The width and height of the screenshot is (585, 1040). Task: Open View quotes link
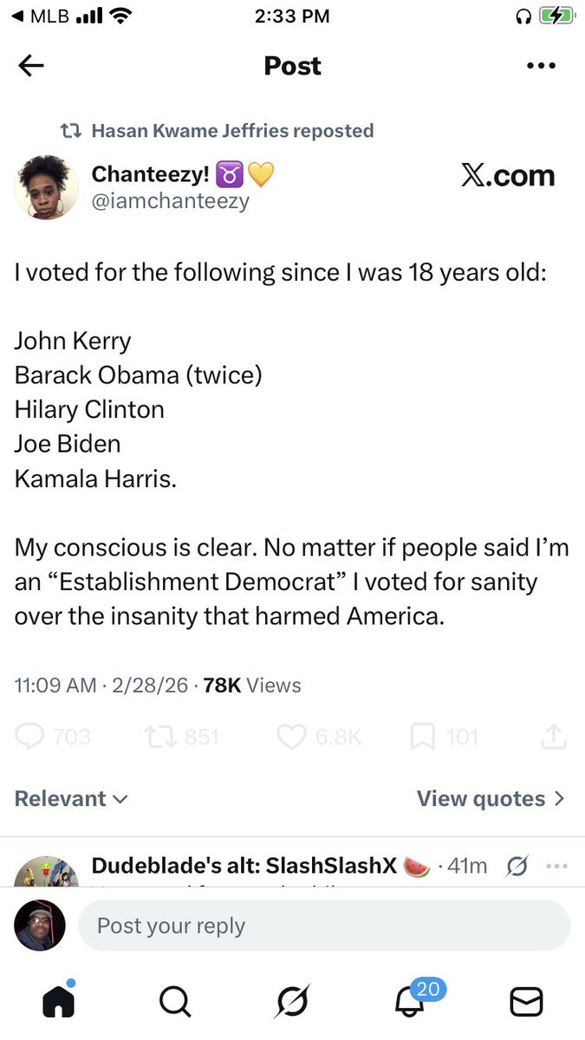coord(491,799)
